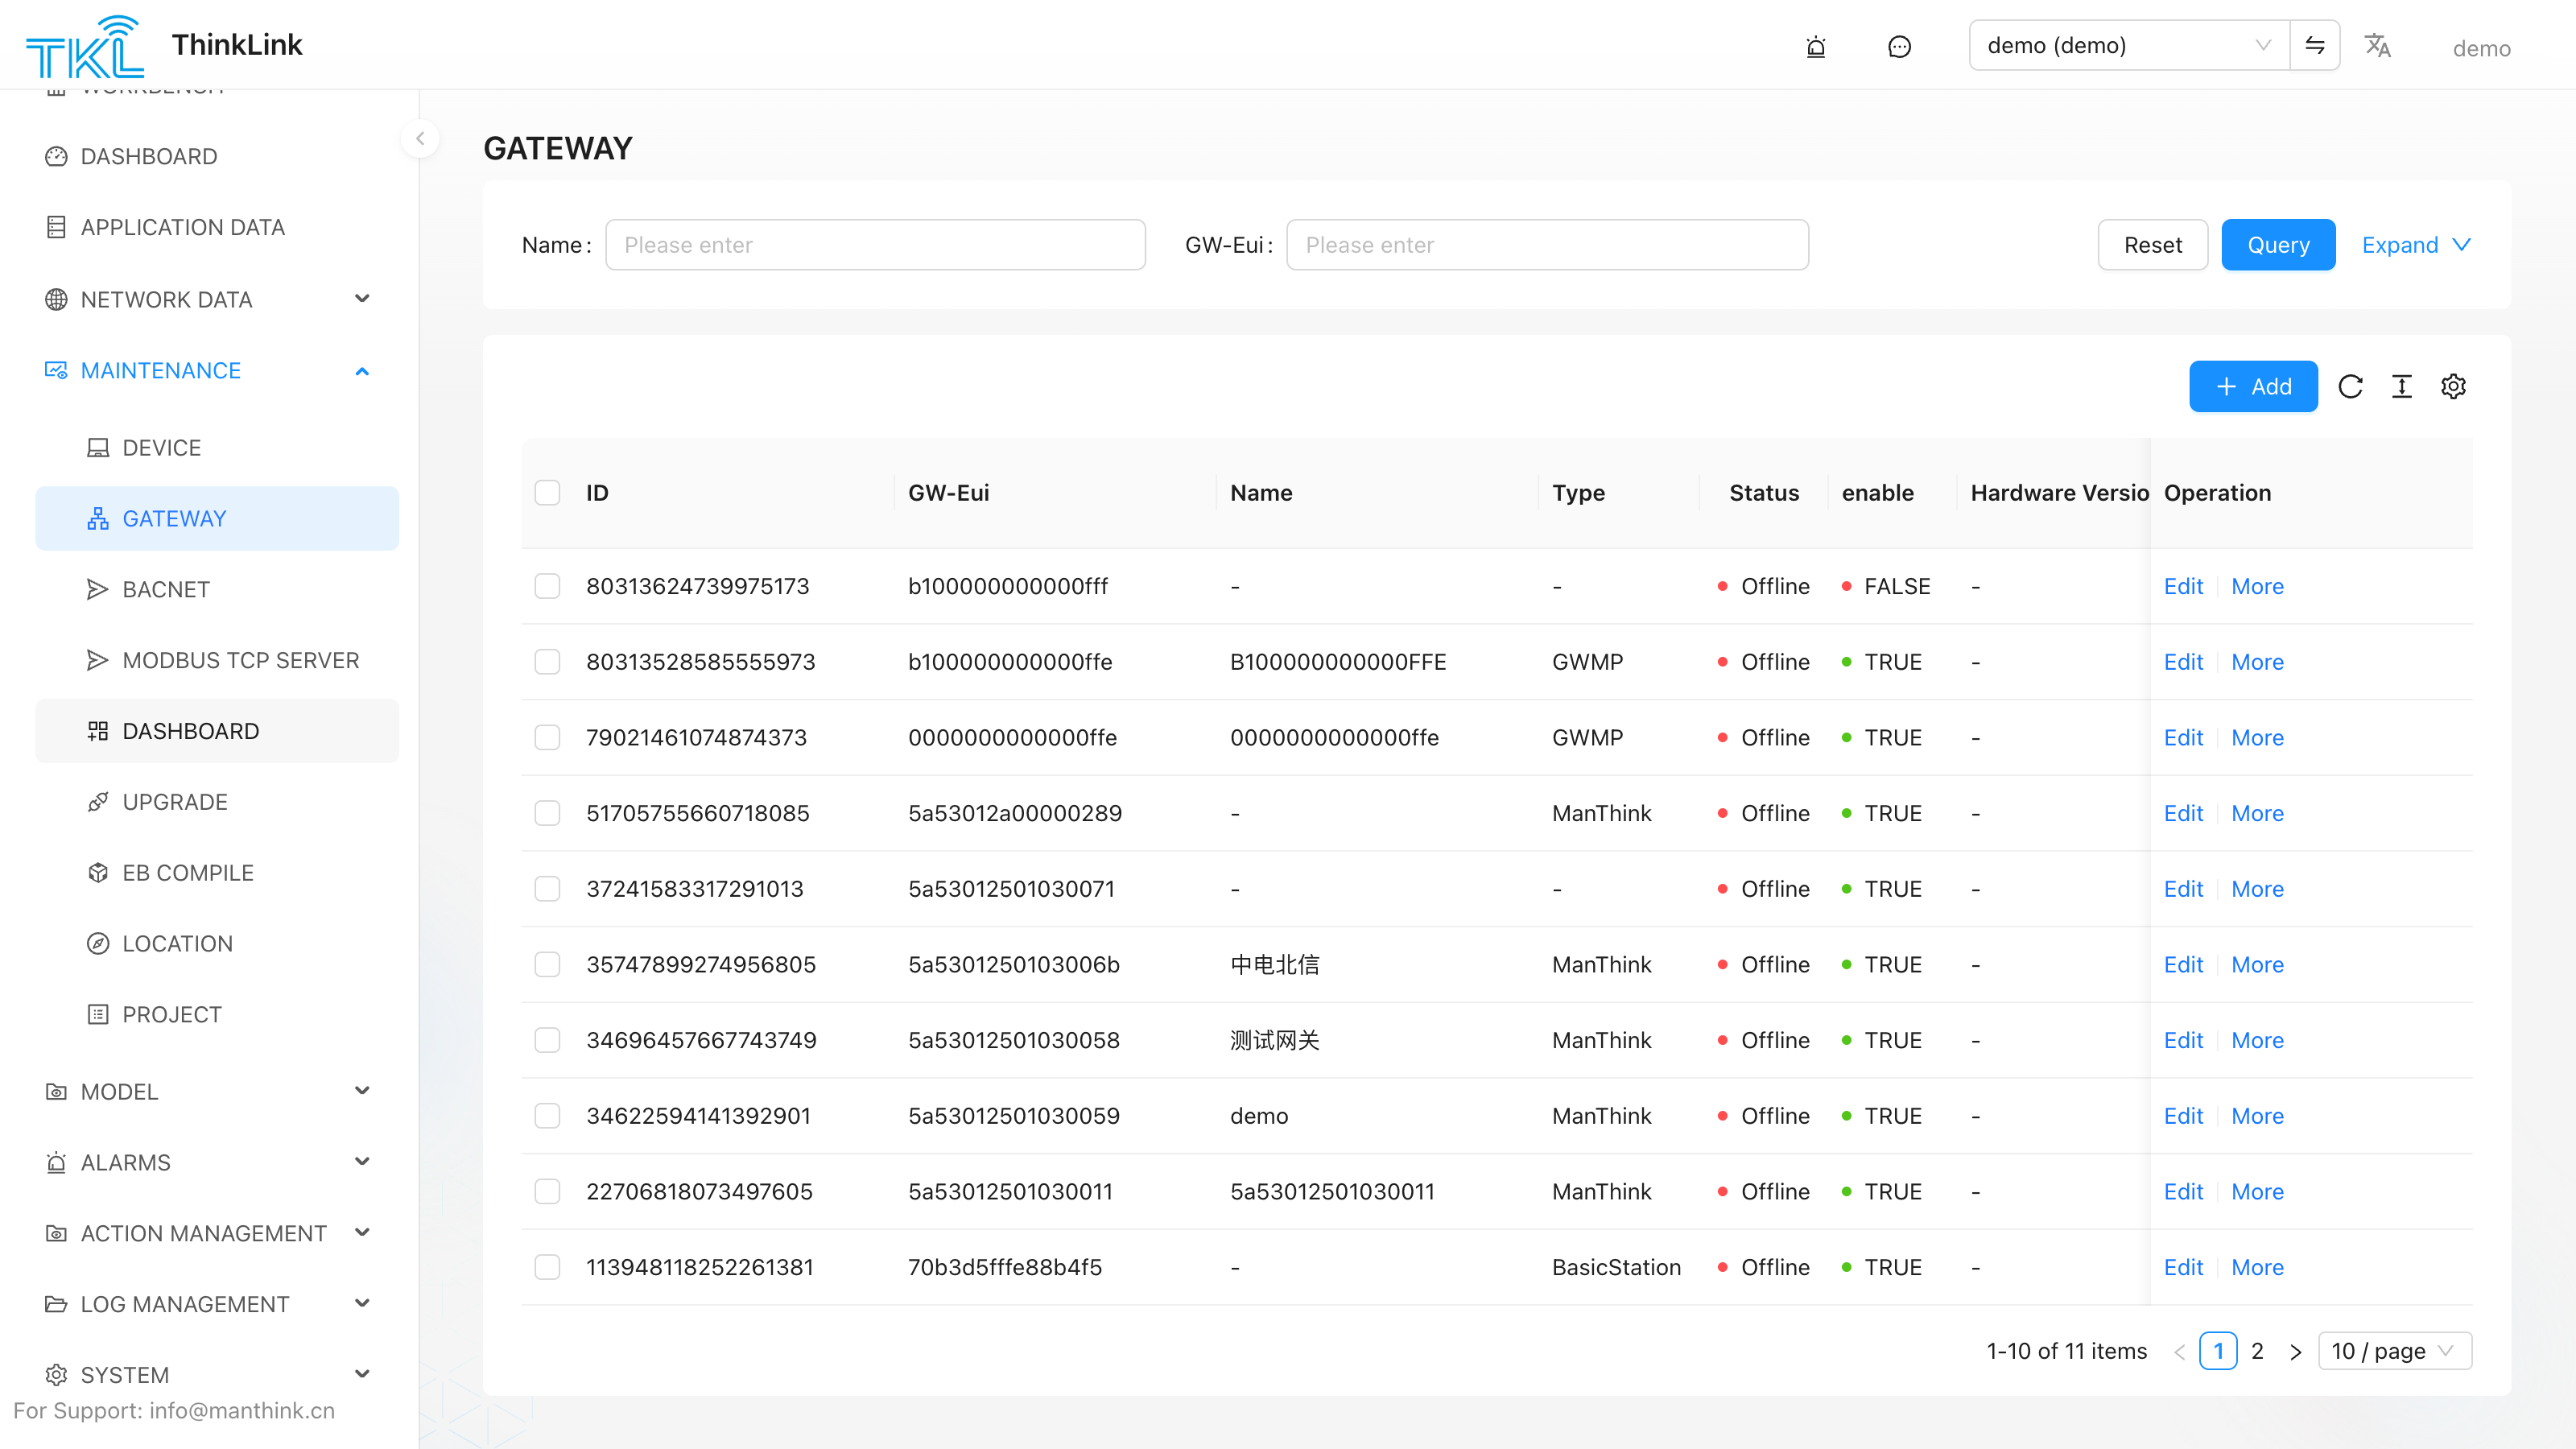
Task: Expand the search filter options
Action: point(2416,245)
